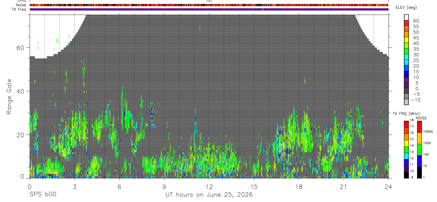Screen dimensions: 437x202
Task: Click the x-axis tick label '12'
Action: pyautogui.click(x=209, y=187)
